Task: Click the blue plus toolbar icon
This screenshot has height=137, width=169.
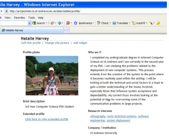Action: point(59,23)
